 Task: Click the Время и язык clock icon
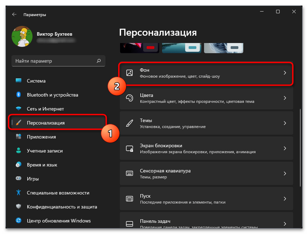pos(19,165)
